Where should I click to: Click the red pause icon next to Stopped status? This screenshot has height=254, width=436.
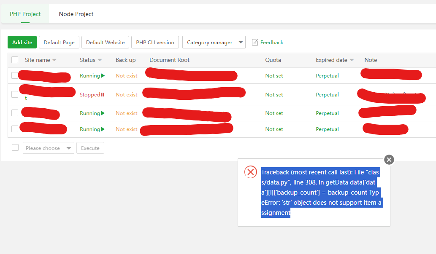point(103,94)
